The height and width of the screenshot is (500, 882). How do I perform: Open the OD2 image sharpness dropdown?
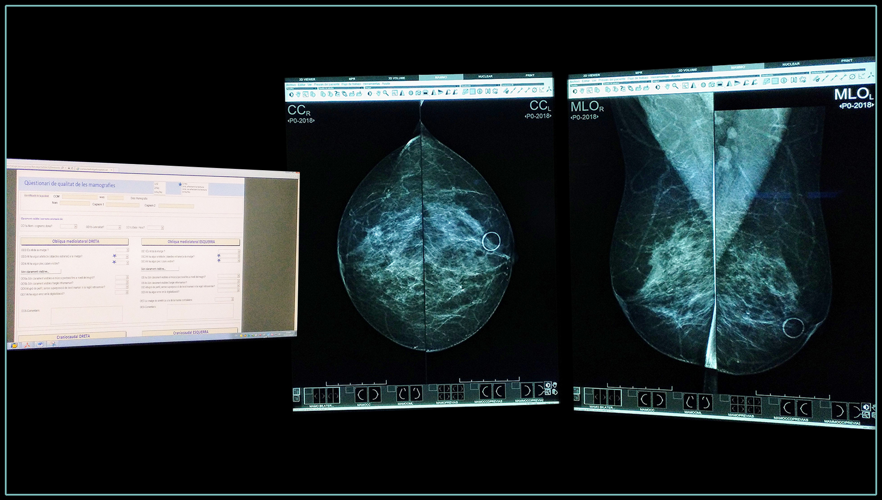point(122,250)
